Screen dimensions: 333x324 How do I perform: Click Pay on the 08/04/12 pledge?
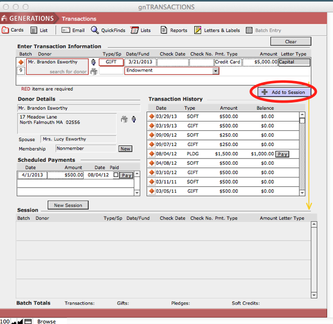click(282, 154)
